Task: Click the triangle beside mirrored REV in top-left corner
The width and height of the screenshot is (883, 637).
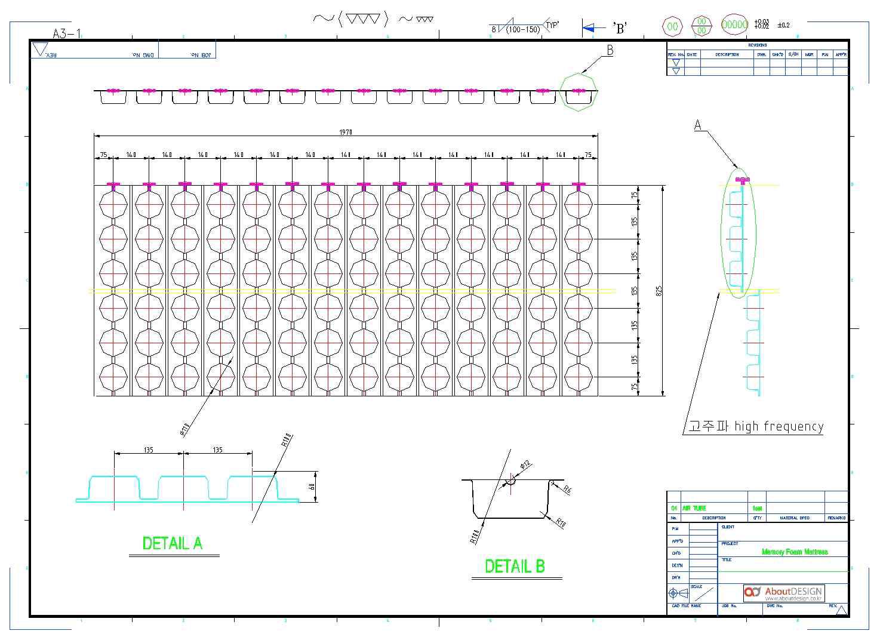Action: click(x=39, y=49)
